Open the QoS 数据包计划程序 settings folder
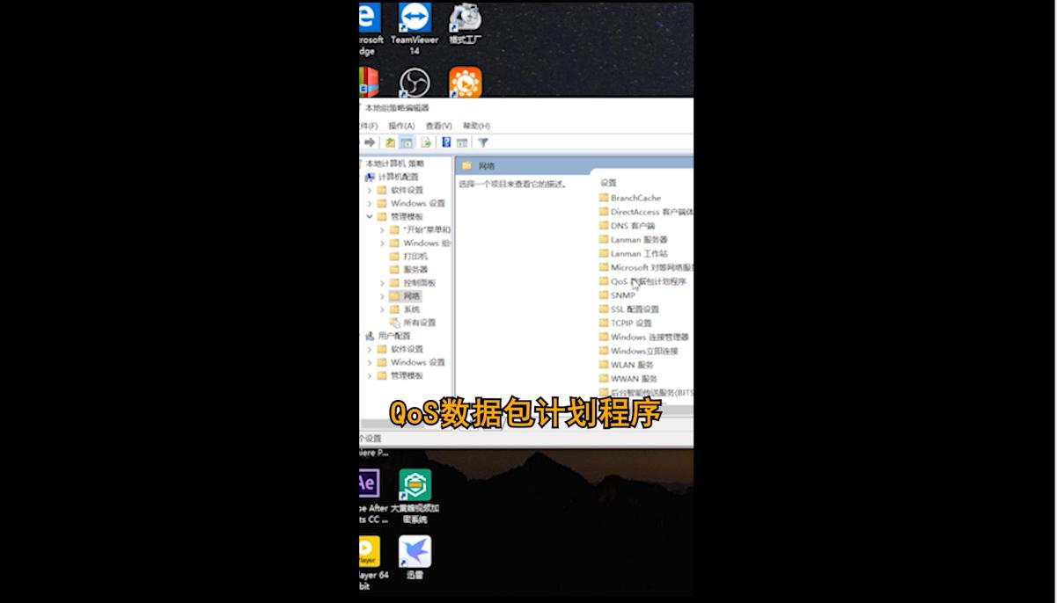 tap(641, 281)
